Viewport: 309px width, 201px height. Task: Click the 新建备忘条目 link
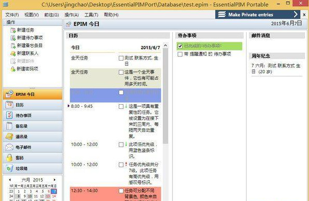click(30, 46)
